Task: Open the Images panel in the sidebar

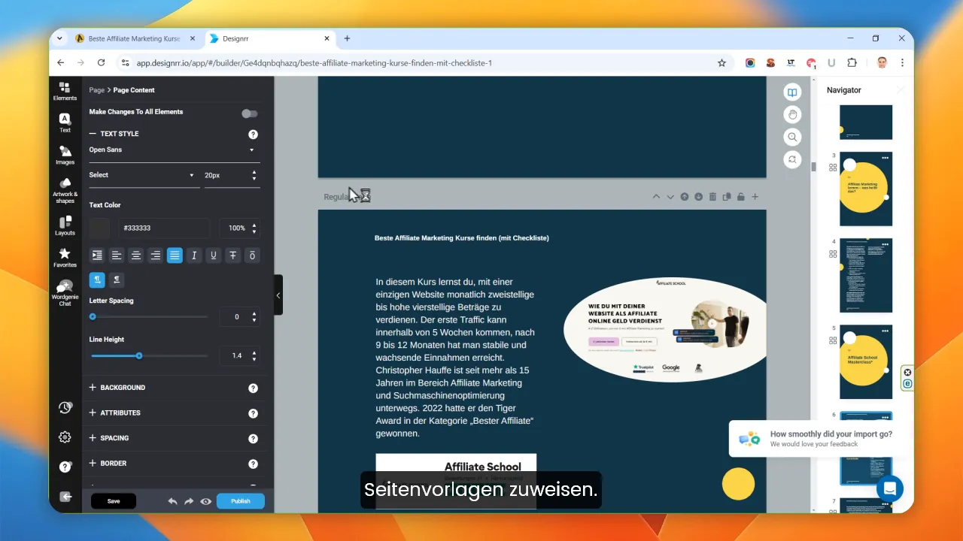Action: [65, 156]
